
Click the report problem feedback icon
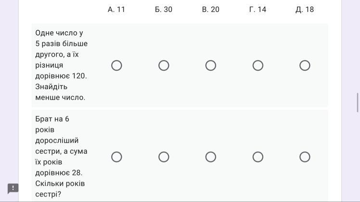point(13,188)
